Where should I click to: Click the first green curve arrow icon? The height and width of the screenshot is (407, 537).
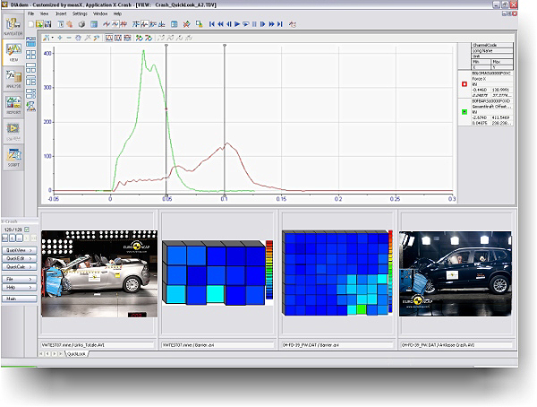coord(139,38)
